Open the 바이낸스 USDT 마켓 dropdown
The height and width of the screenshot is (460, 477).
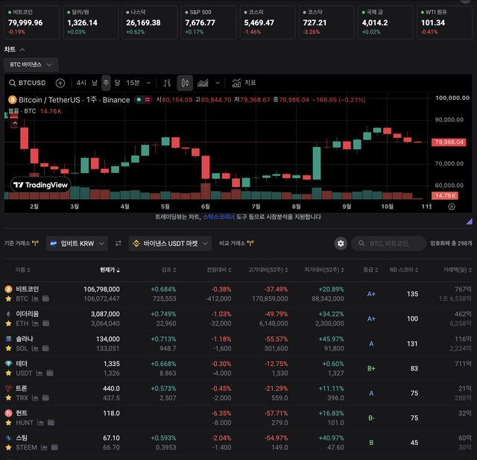[170, 243]
